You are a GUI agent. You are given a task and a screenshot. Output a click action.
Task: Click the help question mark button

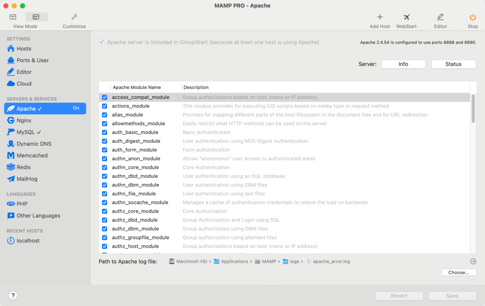(13, 296)
